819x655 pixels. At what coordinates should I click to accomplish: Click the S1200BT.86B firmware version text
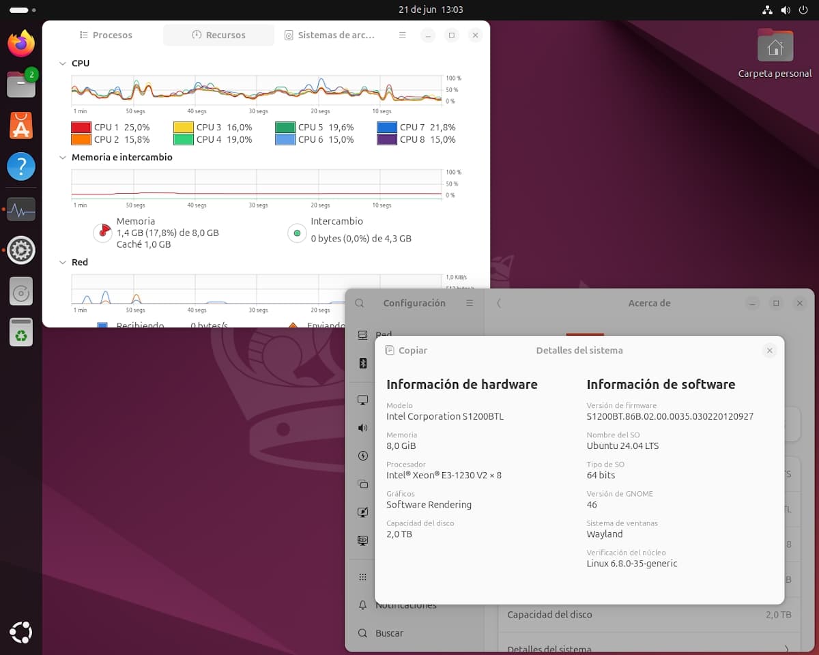[670, 416]
